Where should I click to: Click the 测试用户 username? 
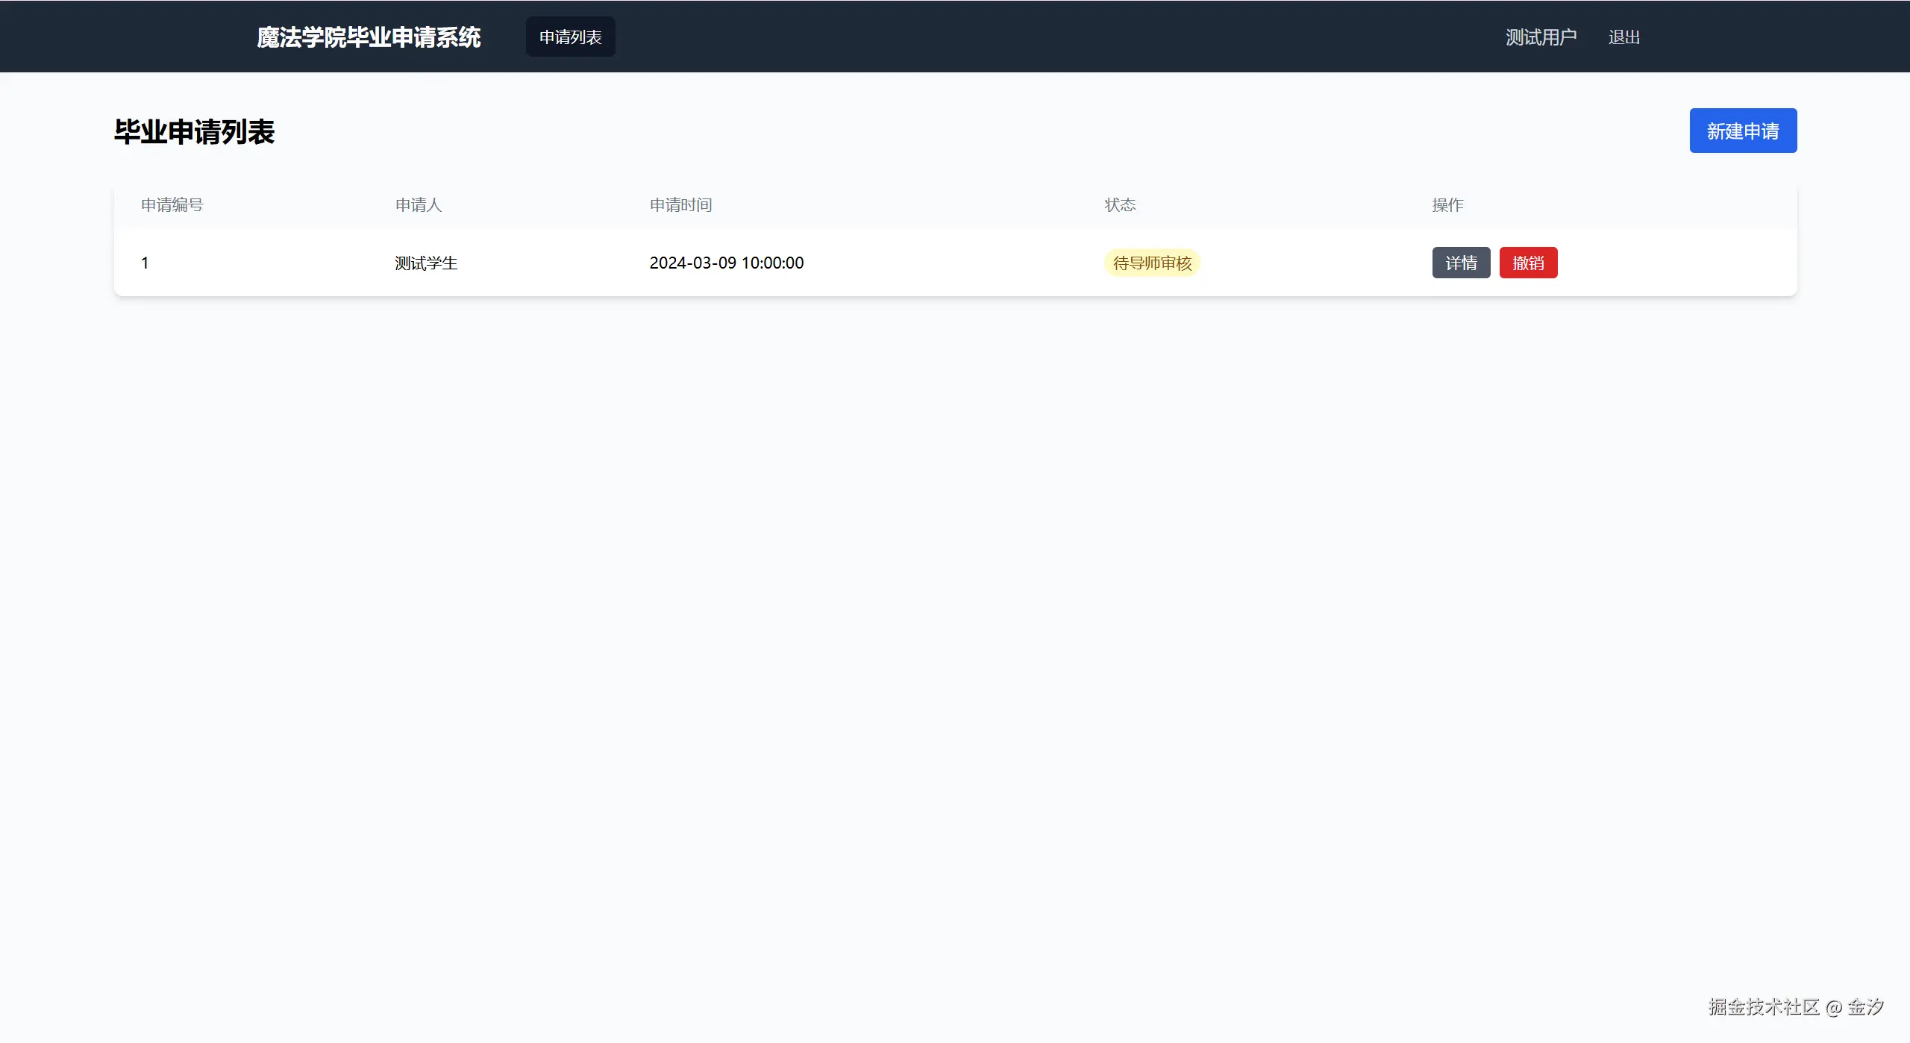(x=1541, y=37)
